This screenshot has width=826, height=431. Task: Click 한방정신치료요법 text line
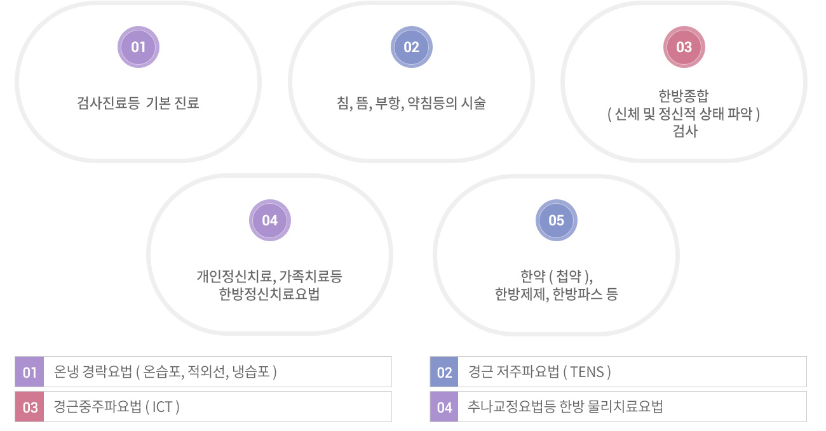[269, 295]
